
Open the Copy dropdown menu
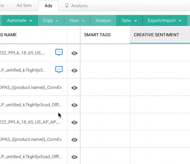(51, 21)
